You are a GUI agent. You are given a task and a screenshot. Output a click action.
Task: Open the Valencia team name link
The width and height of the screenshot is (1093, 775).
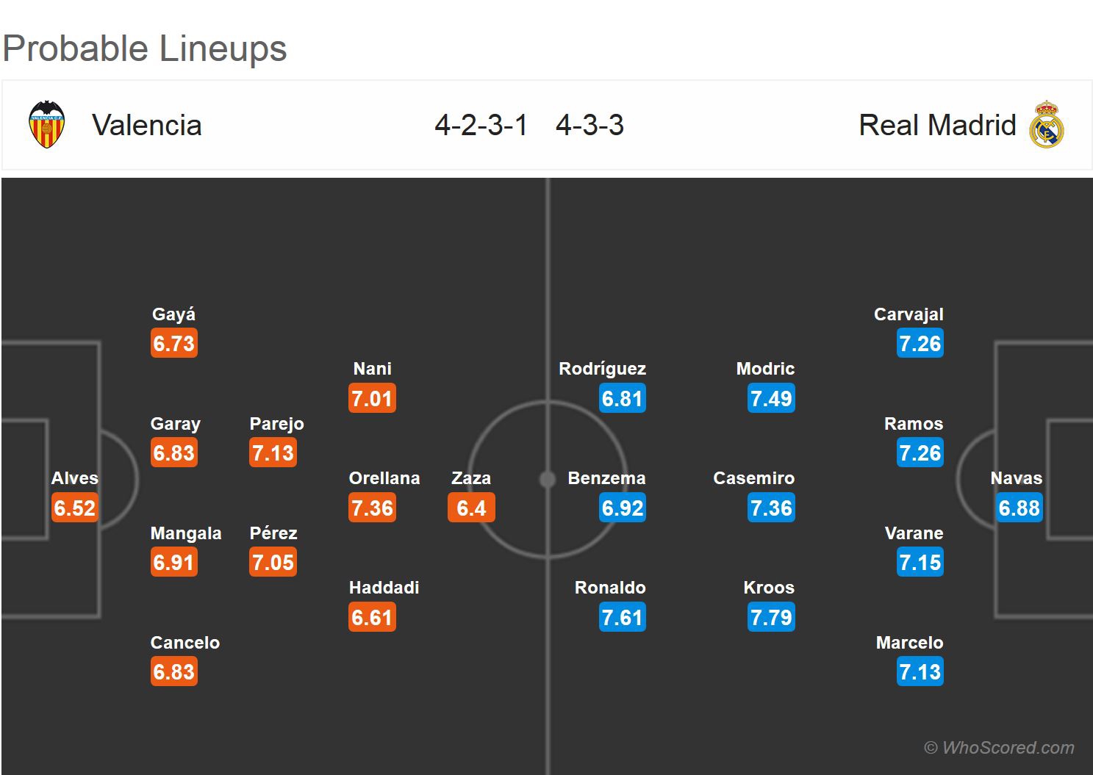147,126
